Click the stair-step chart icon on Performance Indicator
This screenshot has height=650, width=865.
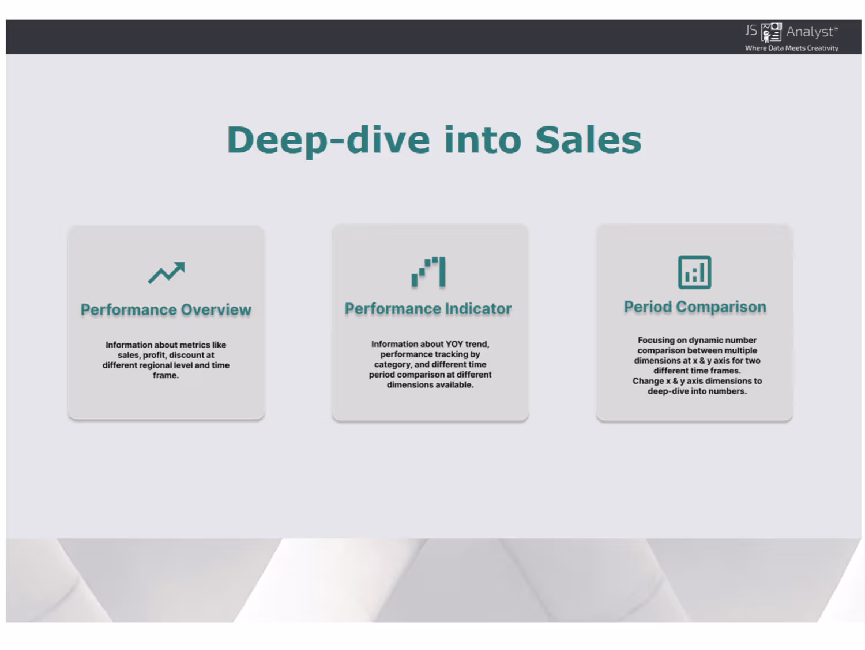[x=428, y=272]
